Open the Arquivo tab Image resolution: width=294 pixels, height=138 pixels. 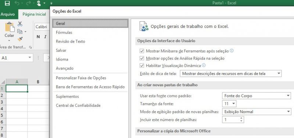[7, 14]
